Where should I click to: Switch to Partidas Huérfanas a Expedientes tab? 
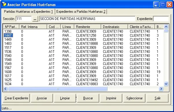[x=28, y=12]
